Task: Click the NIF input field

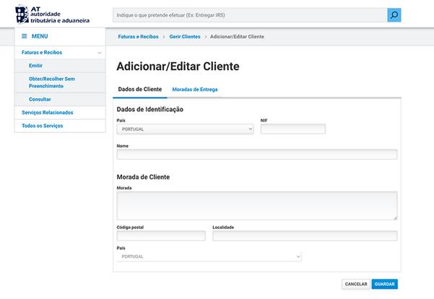Action: (292, 129)
